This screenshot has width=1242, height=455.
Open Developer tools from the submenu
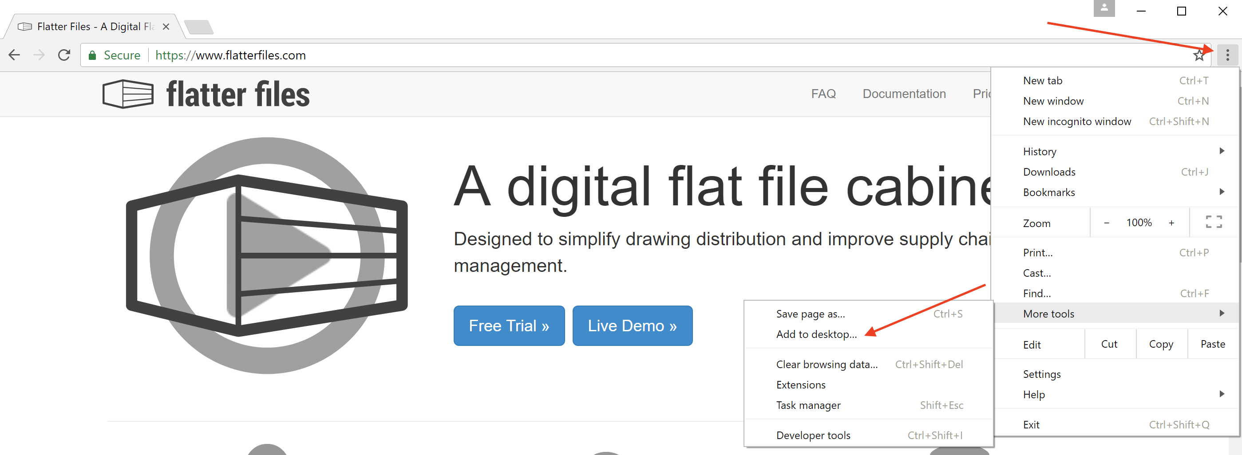(x=868, y=435)
